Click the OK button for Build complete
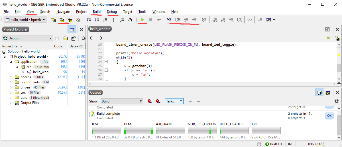Viewport: 342px width, 147px height. (x=329, y=116)
